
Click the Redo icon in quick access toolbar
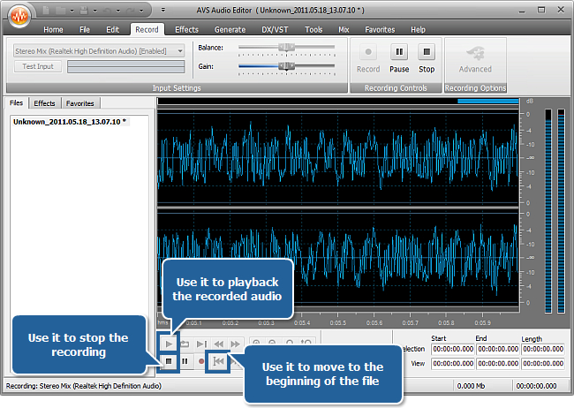point(131,11)
